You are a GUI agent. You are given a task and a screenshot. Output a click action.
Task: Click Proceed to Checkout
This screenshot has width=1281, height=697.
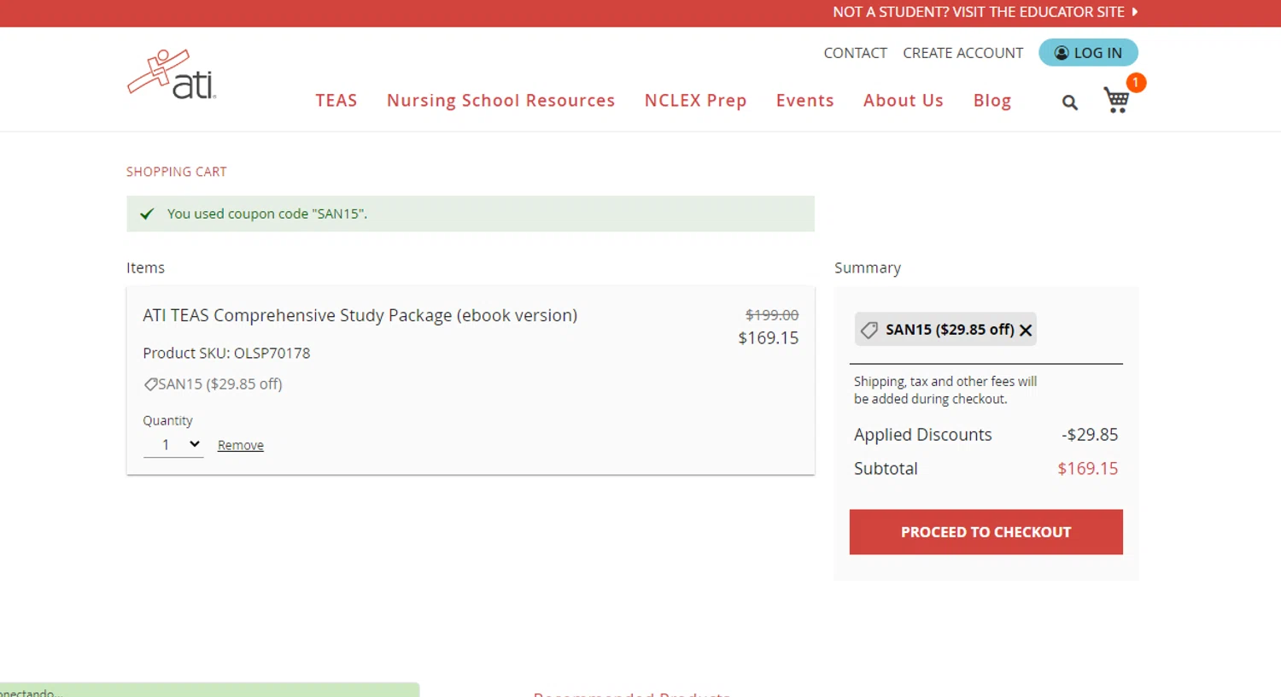986,532
